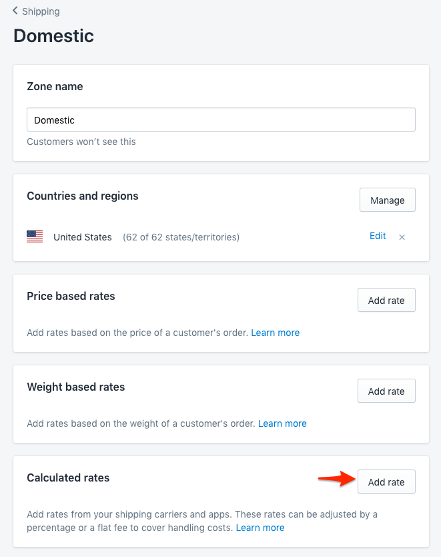Go back via the Shipping breadcrumb text

[41, 11]
